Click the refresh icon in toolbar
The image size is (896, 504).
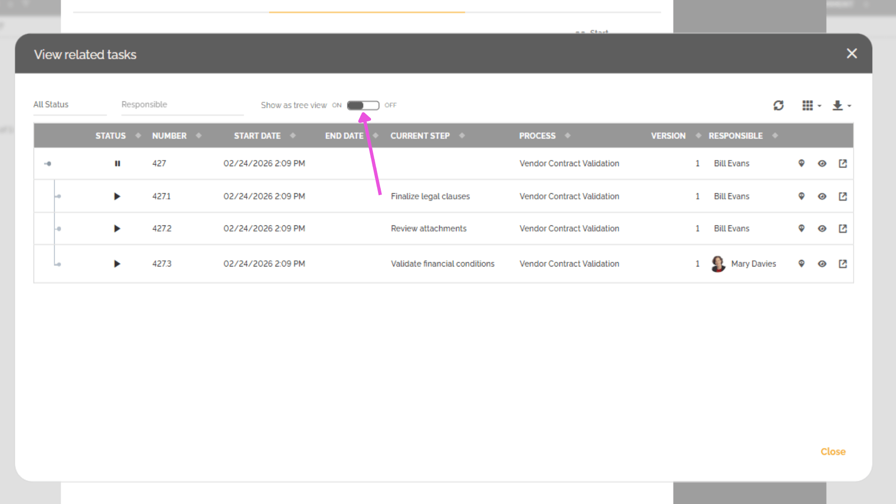click(x=778, y=105)
